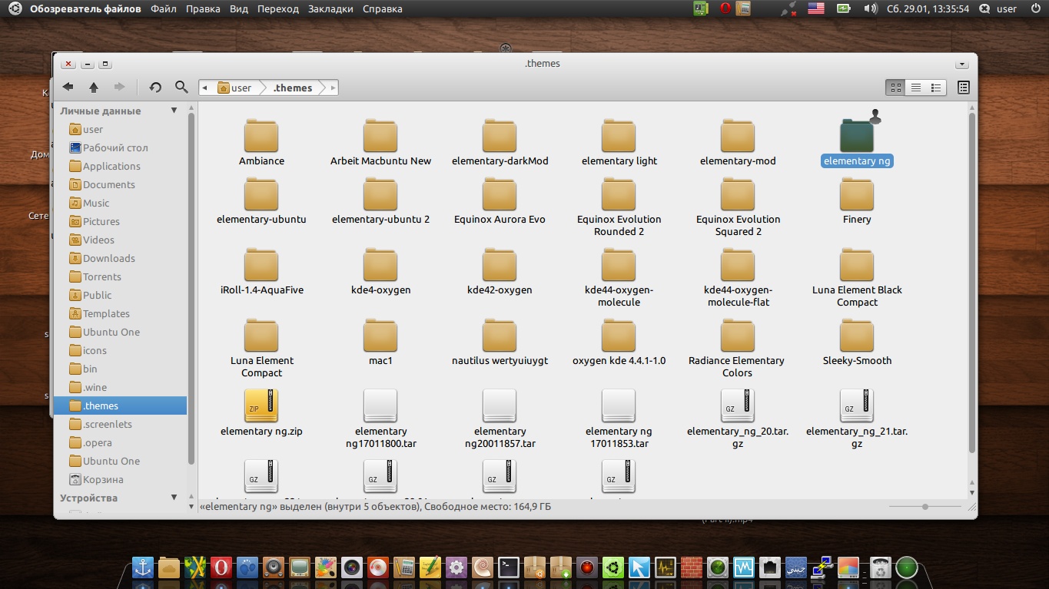Reload the current folder view
The image size is (1049, 589).
tap(155, 88)
